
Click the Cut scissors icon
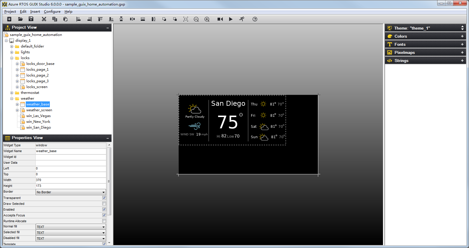[x=44, y=19]
